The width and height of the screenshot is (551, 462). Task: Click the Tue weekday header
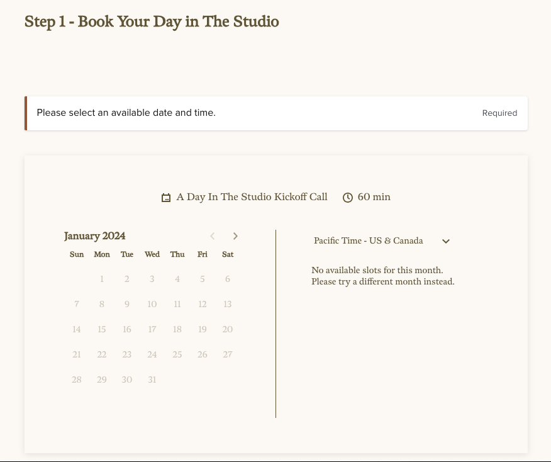point(127,254)
